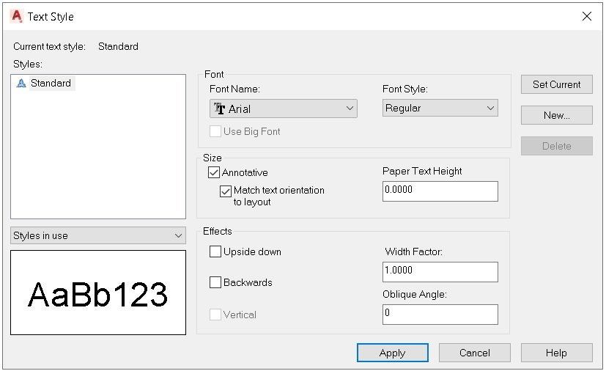Uncheck the Annotative checkbox

(214, 172)
